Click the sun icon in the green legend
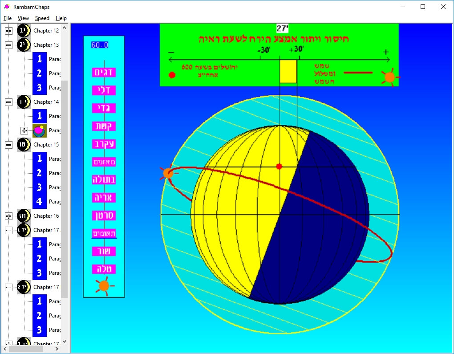454x354 pixels. click(x=390, y=77)
